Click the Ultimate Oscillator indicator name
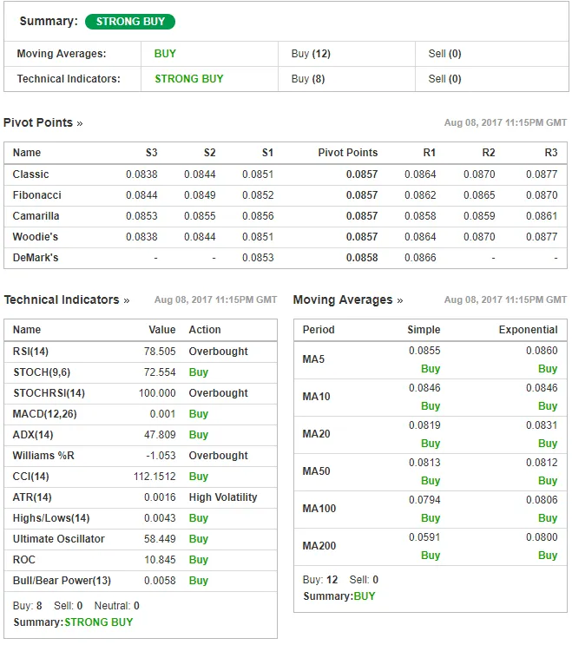Screen dimensions: 572x658 tap(59, 539)
